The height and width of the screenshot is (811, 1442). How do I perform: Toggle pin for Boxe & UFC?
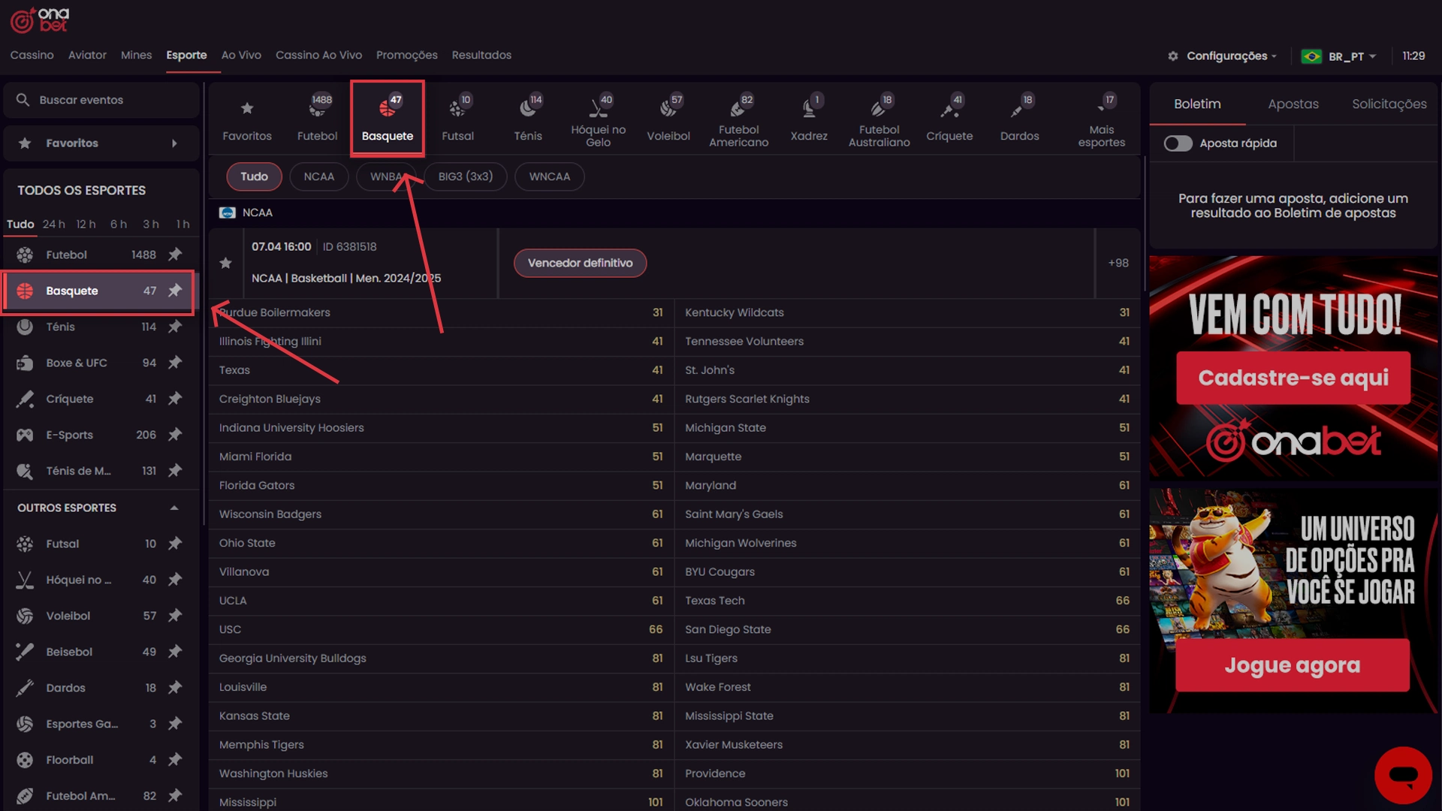pyautogui.click(x=175, y=363)
